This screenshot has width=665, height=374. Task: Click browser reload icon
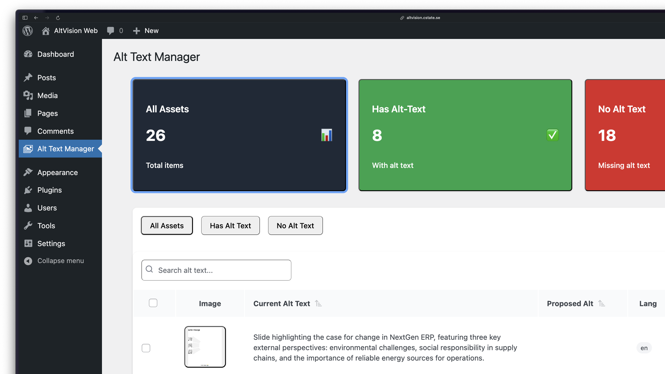click(58, 18)
